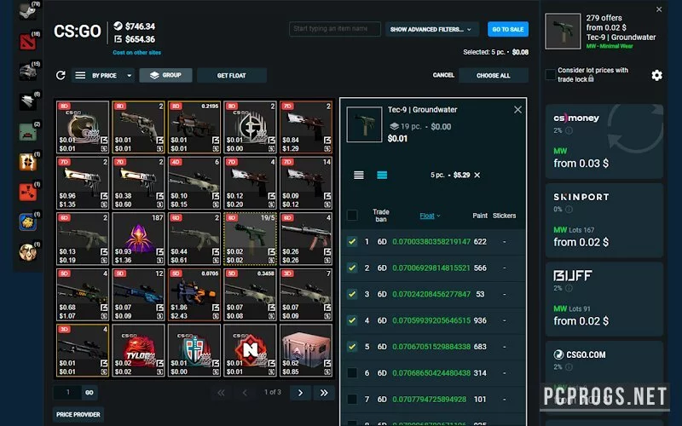
Task: Select the pink case item $0.62
Action: [x=306, y=350]
